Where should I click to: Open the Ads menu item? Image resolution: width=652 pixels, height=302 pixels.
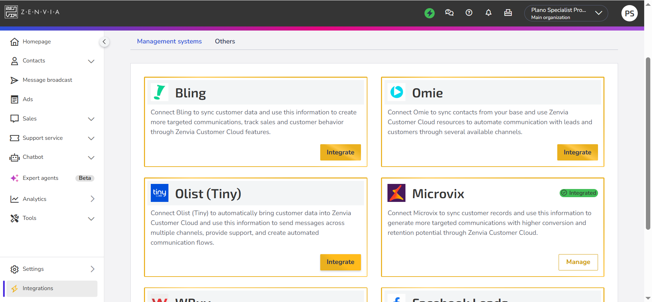click(x=28, y=99)
